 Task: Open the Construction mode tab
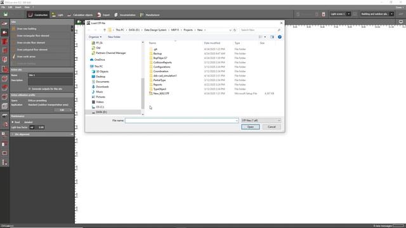click(38, 15)
